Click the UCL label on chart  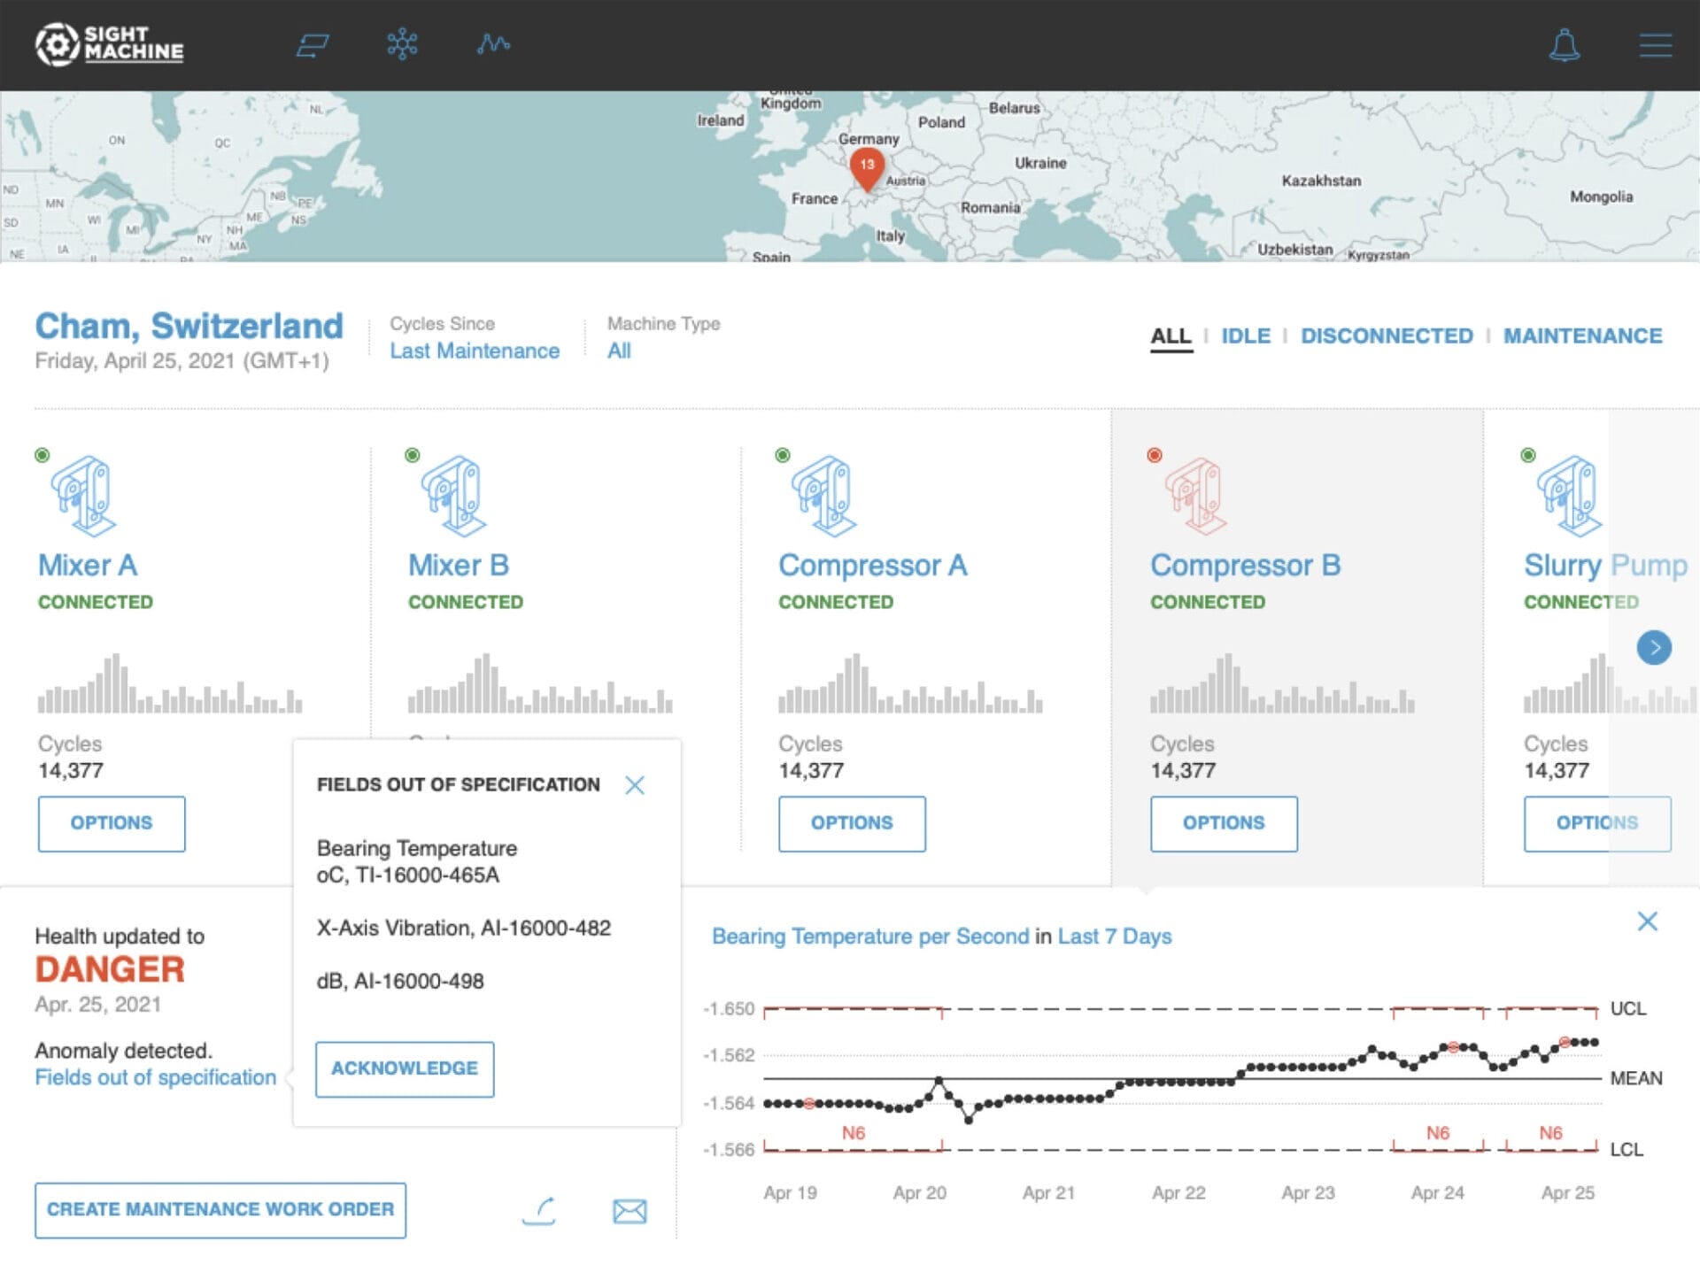pos(1627,1009)
